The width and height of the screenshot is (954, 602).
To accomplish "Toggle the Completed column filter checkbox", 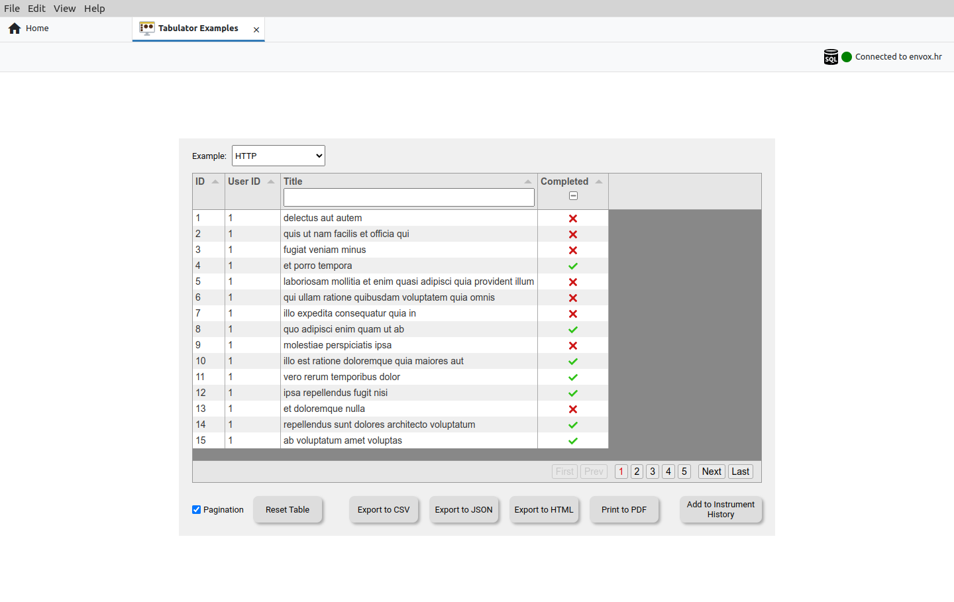I will pyautogui.click(x=573, y=196).
